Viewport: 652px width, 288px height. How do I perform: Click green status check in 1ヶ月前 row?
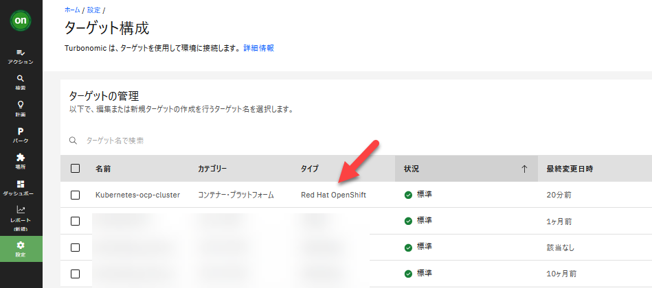408,221
